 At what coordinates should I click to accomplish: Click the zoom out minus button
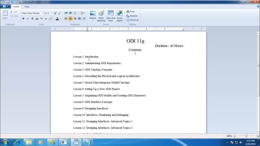point(235,136)
